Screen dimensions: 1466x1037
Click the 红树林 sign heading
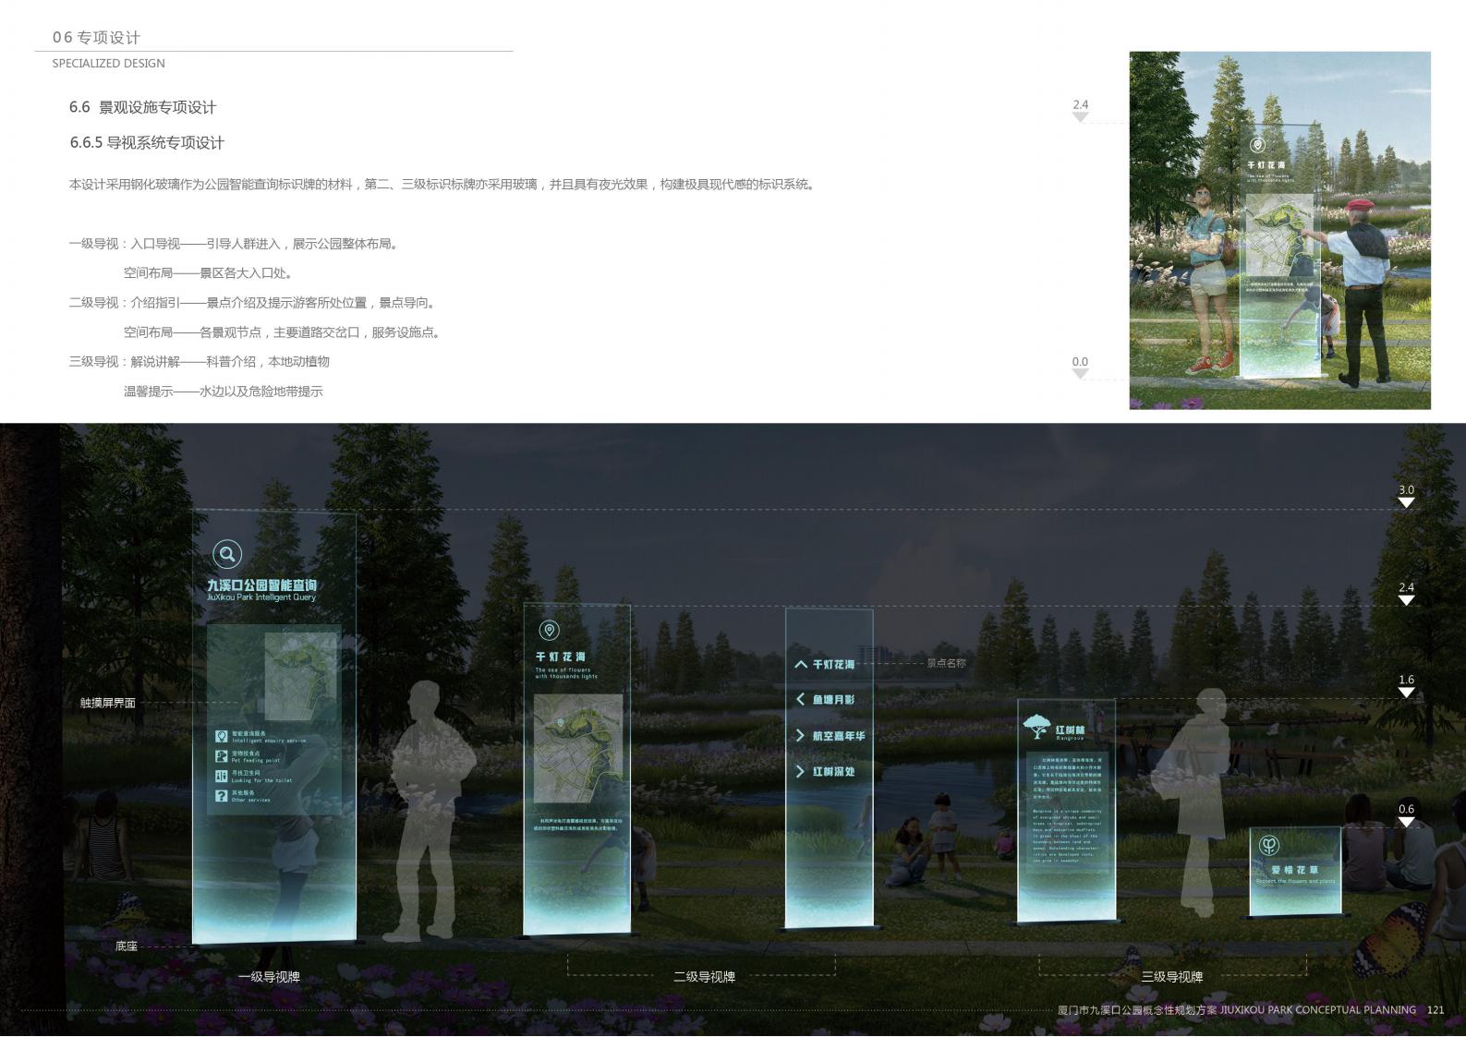point(1070,730)
